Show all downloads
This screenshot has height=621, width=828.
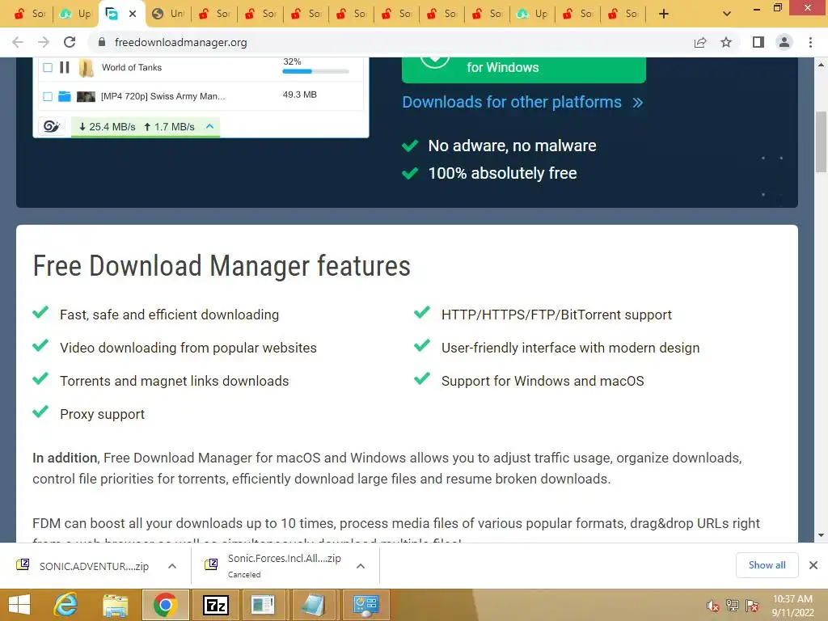coord(767,565)
